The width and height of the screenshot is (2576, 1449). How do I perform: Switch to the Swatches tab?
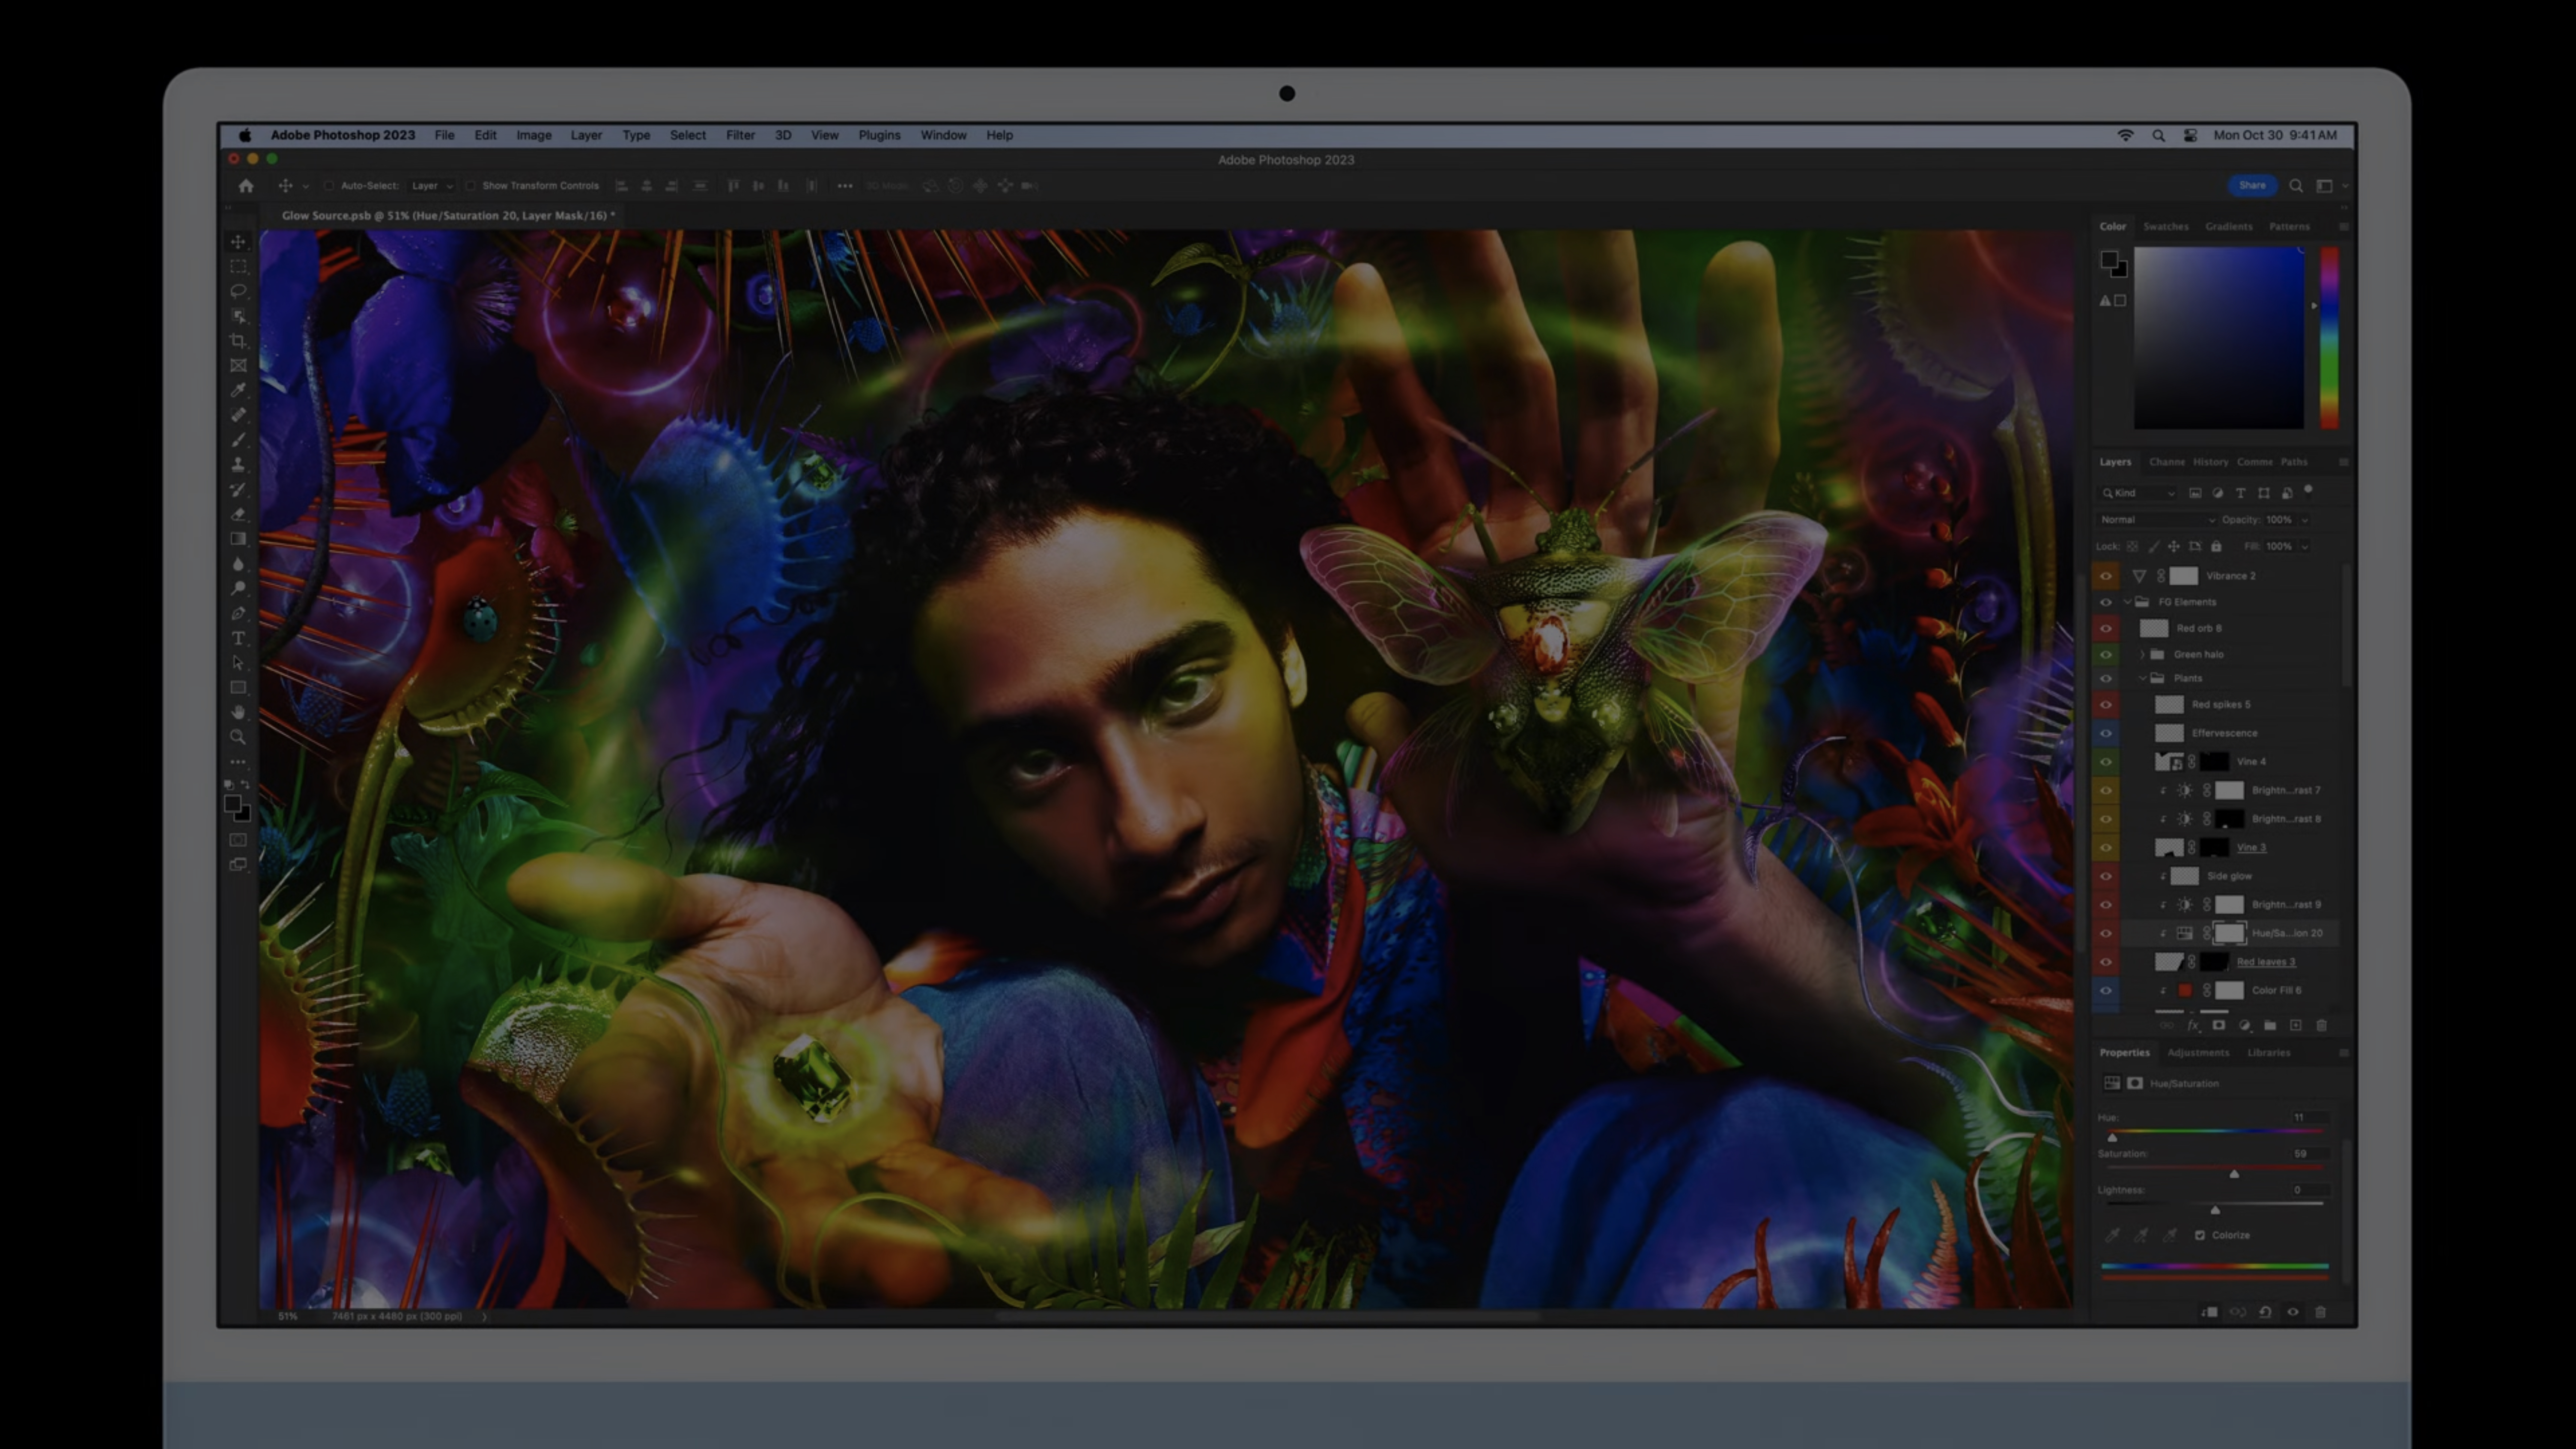(2166, 227)
